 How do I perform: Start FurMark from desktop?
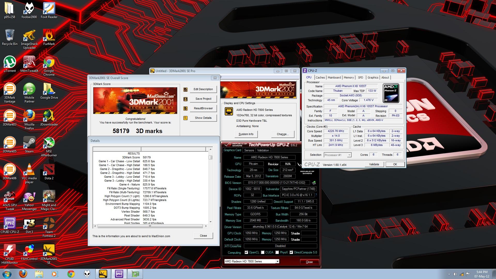tap(49, 37)
